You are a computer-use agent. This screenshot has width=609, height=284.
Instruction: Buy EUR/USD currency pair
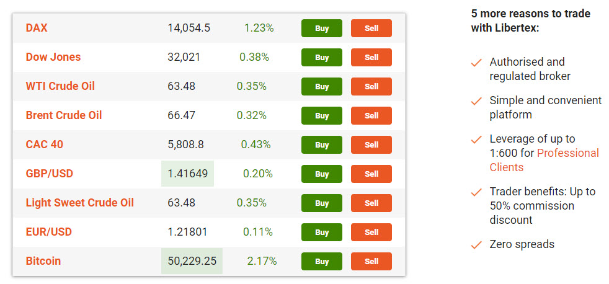click(x=322, y=233)
